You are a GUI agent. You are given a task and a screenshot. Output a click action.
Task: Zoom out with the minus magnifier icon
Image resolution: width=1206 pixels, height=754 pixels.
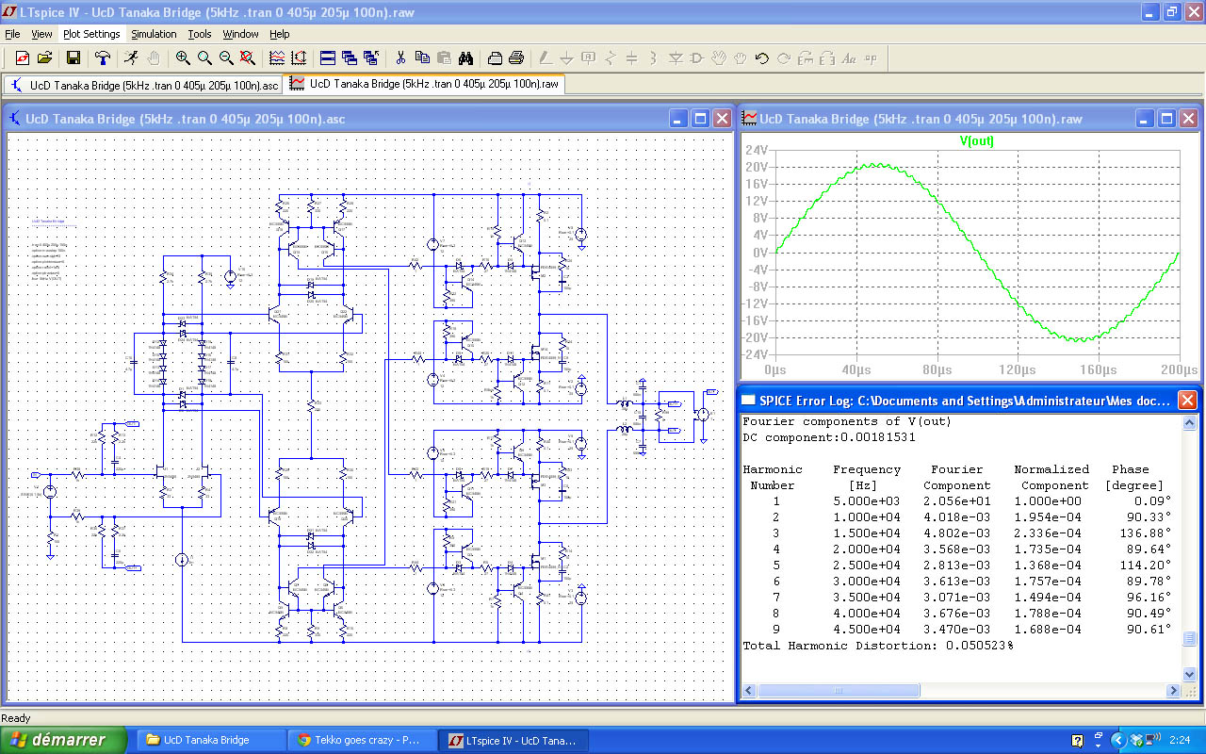tap(226, 58)
